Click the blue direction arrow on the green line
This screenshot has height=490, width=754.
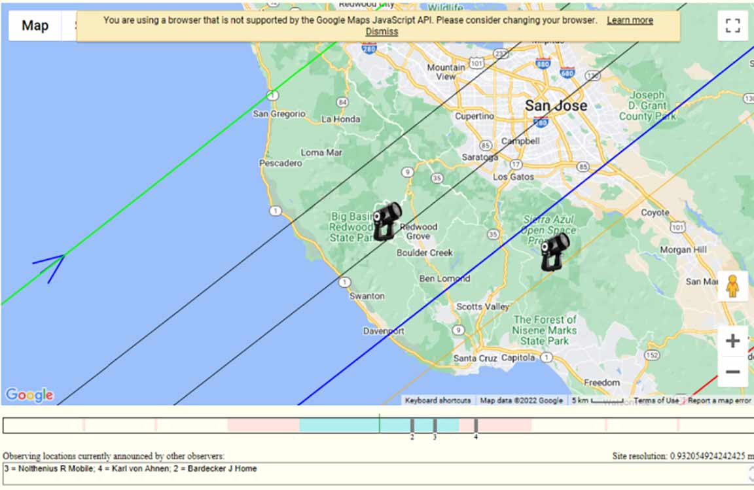pos(50,268)
